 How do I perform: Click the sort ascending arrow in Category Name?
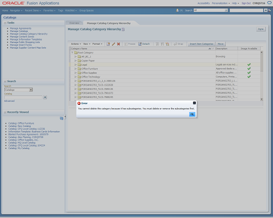tap(210, 49)
